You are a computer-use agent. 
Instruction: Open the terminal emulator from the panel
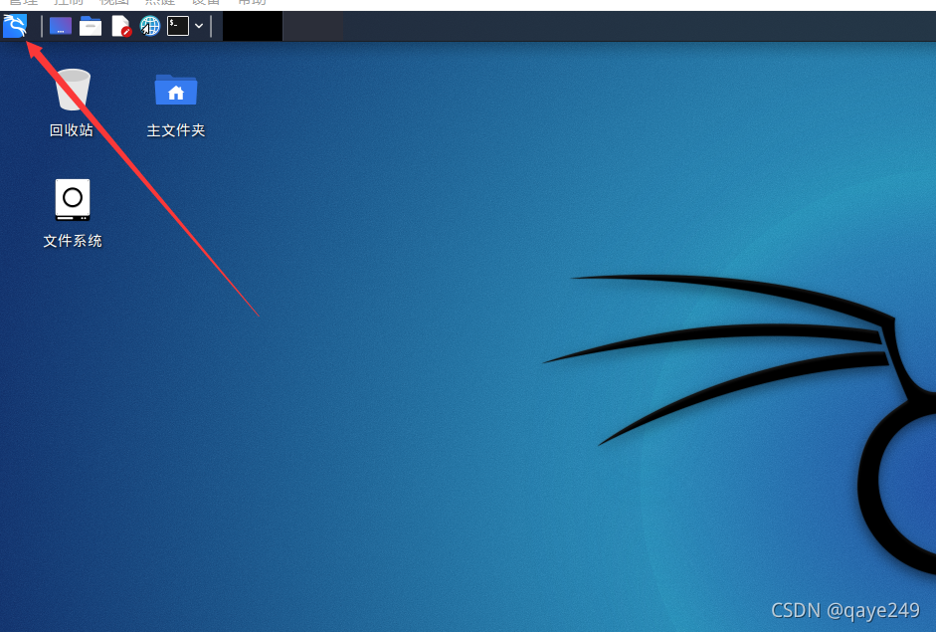tap(178, 26)
